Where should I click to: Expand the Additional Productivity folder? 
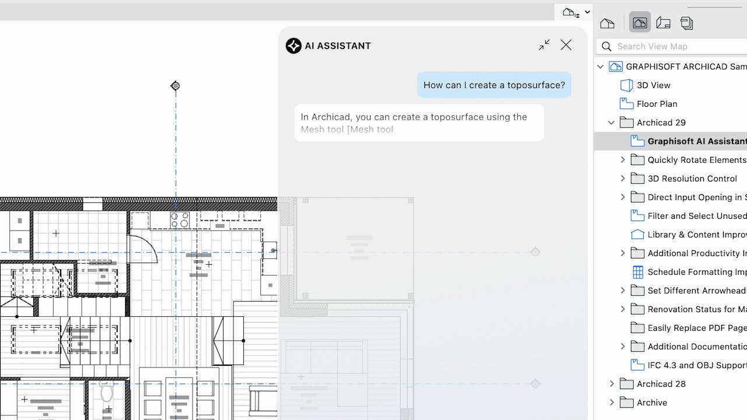tap(623, 253)
